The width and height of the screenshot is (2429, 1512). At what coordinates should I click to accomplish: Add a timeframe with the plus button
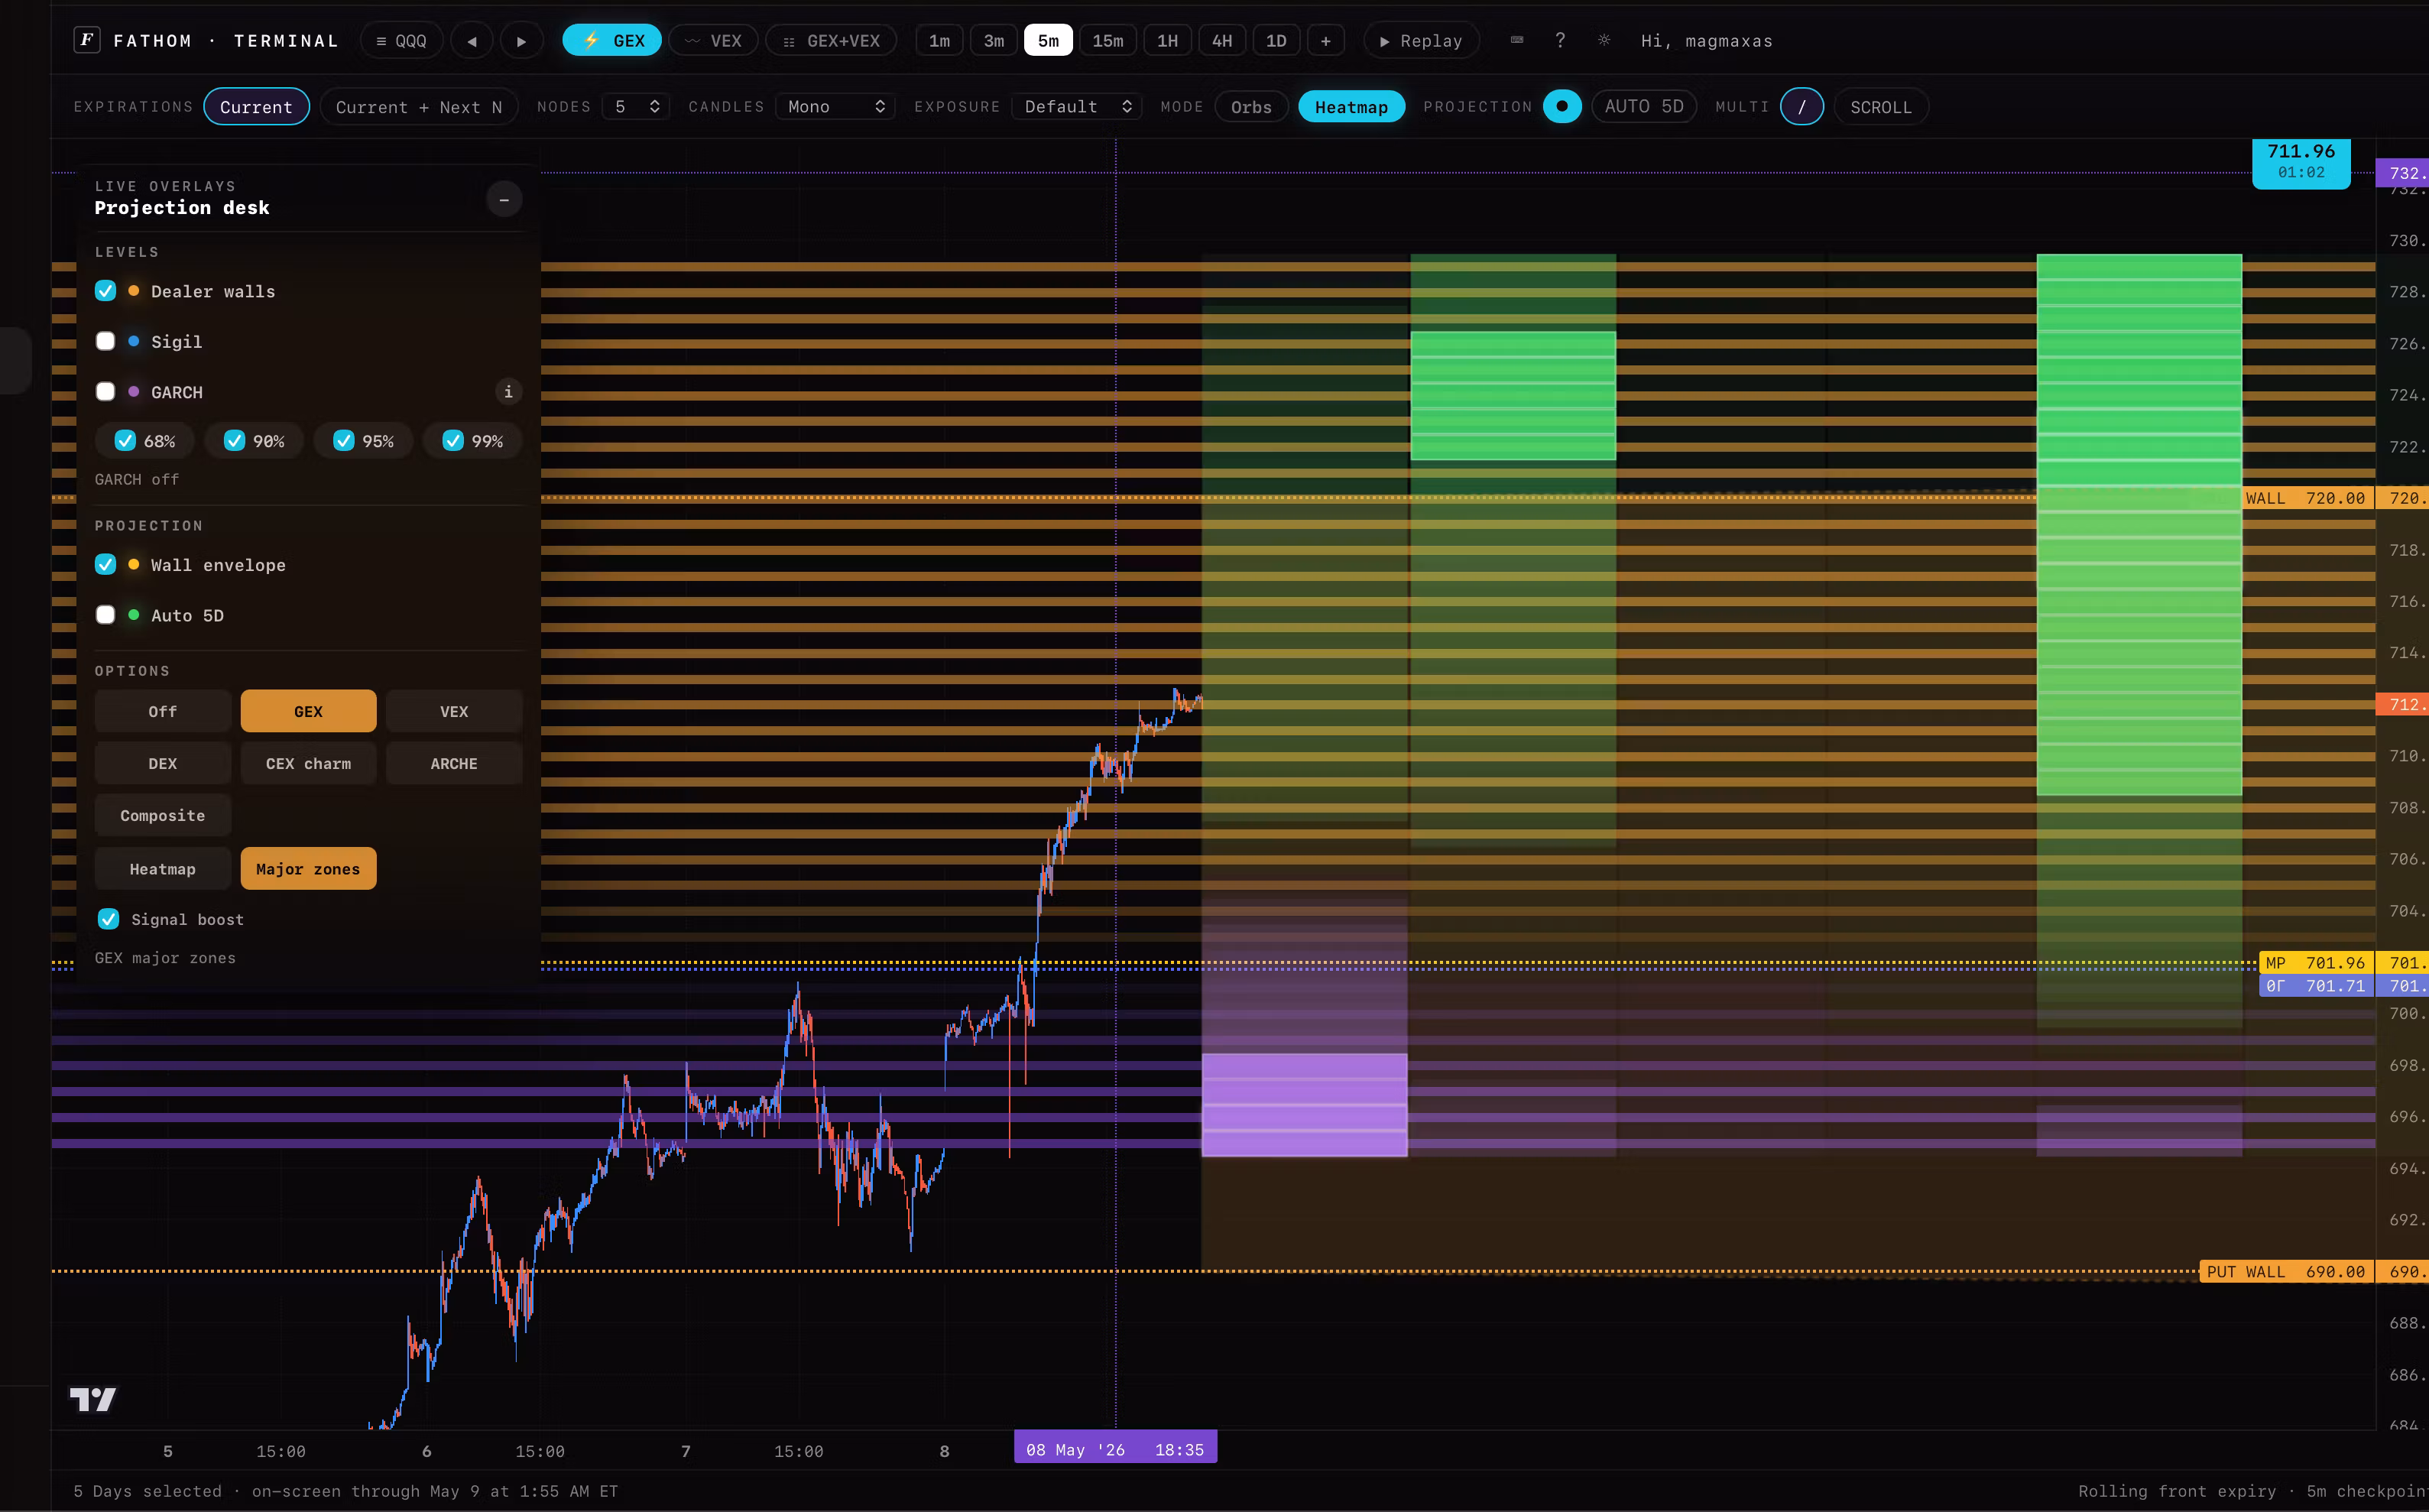coord(1325,41)
